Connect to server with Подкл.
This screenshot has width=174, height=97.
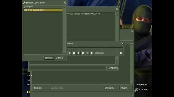point(126,88)
